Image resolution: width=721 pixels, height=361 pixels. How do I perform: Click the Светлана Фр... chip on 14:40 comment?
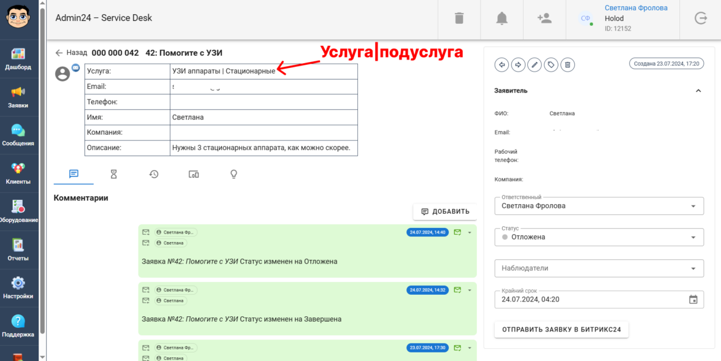[x=175, y=232]
